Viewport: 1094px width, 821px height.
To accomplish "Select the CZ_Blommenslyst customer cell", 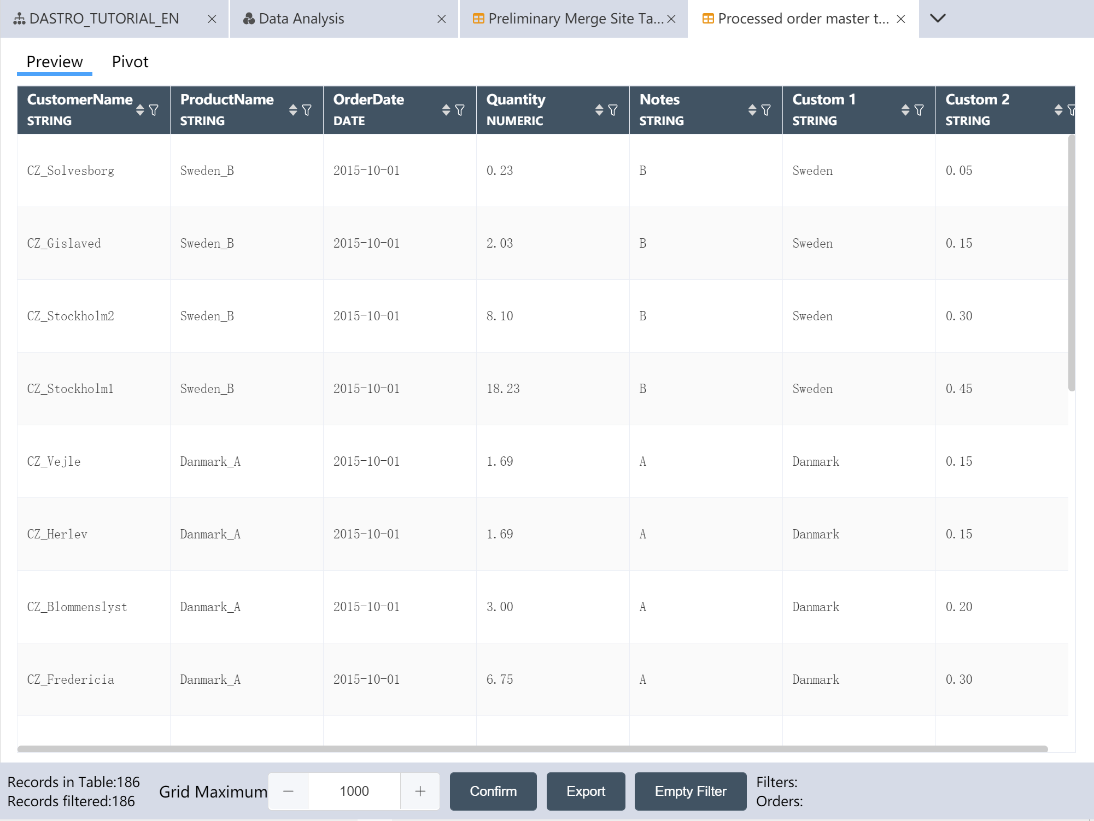I will [93, 607].
